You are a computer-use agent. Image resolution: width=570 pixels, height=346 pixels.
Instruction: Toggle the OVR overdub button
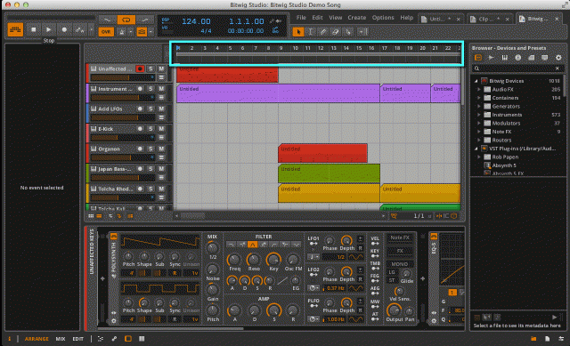click(106, 32)
